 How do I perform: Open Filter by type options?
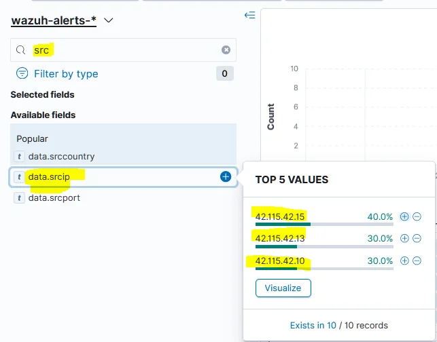click(x=66, y=74)
